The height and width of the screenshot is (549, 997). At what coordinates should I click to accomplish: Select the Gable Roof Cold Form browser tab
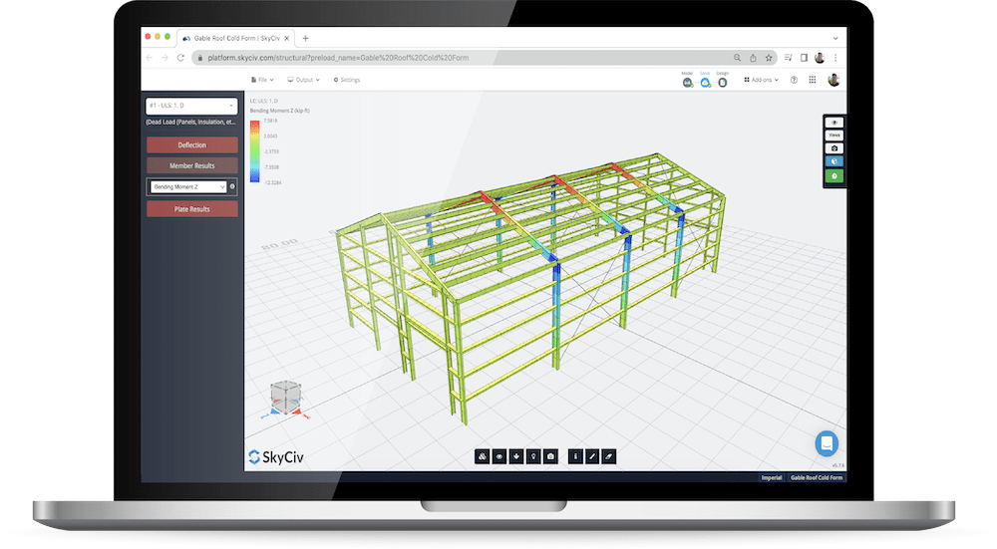coord(235,38)
